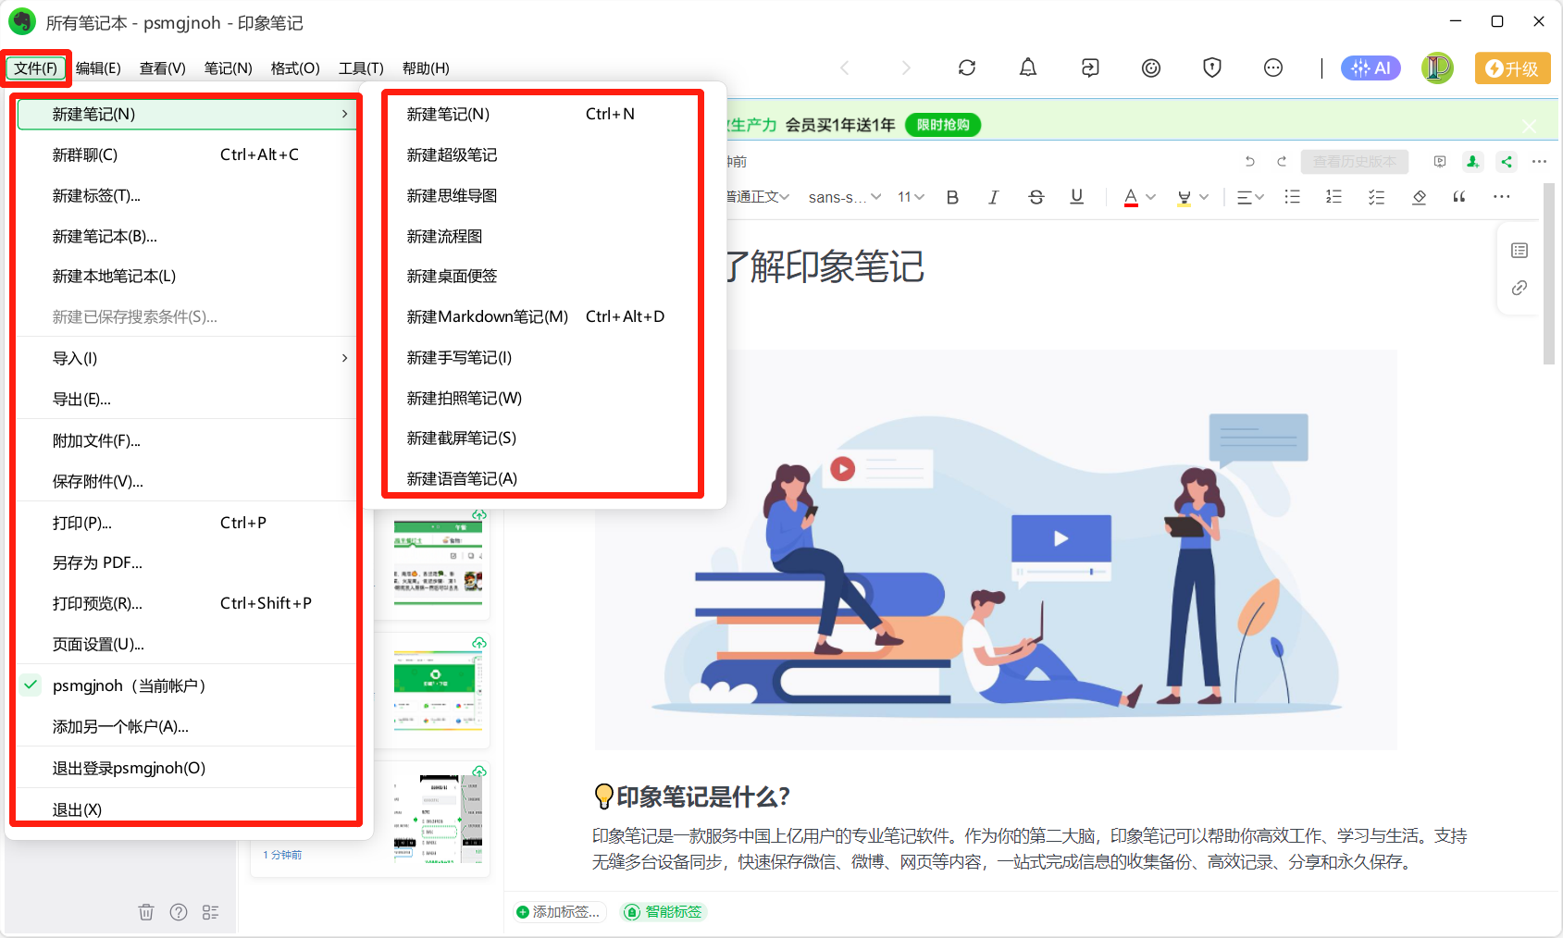Click the red font color A swatch

(x=1131, y=197)
